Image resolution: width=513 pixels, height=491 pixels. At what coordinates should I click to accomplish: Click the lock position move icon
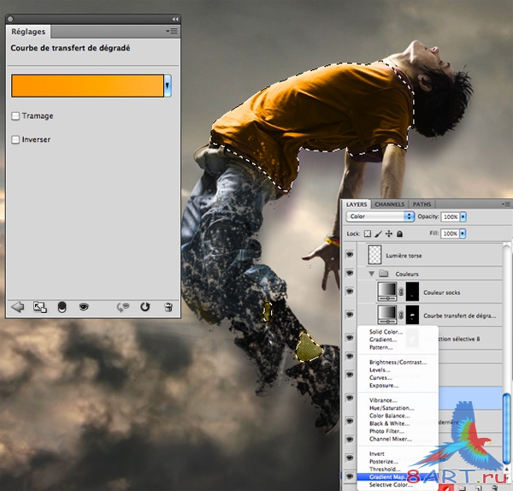[389, 234]
